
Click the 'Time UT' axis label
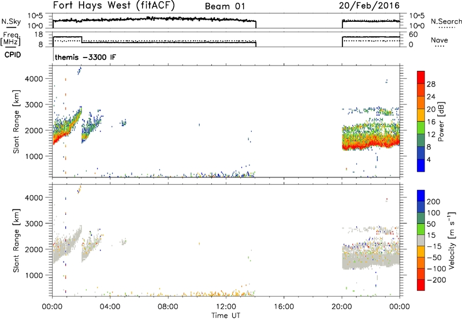(x=226, y=316)
